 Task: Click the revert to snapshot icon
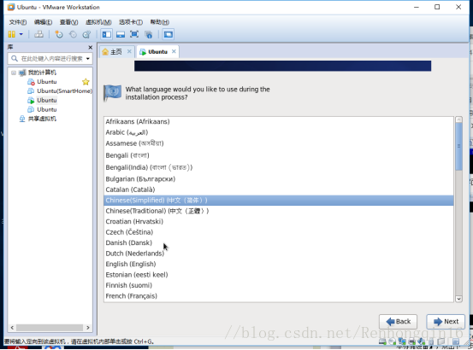click(73, 34)
